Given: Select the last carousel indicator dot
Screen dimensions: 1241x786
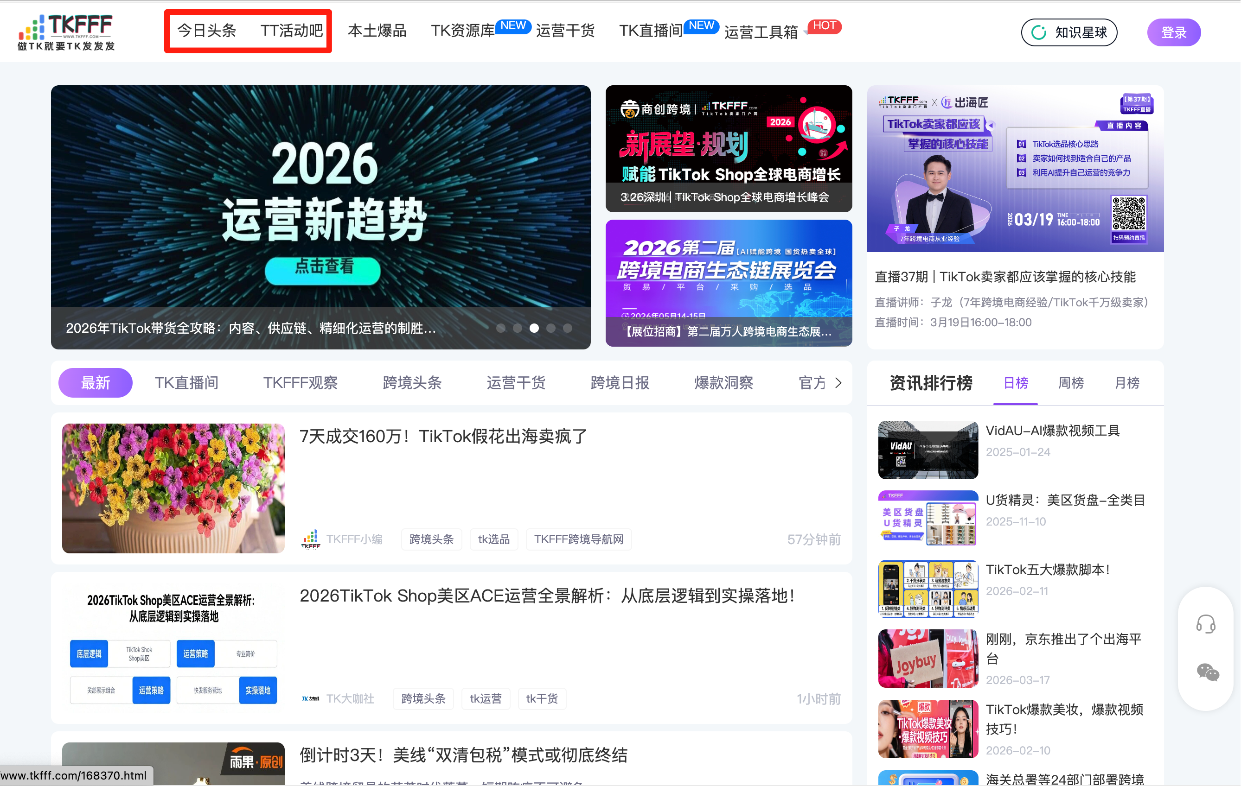Looking at the screenshot, I should (x=568, y=328).
